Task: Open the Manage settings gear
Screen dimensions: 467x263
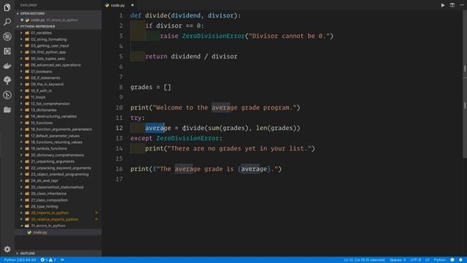Action: click(7, 249)
